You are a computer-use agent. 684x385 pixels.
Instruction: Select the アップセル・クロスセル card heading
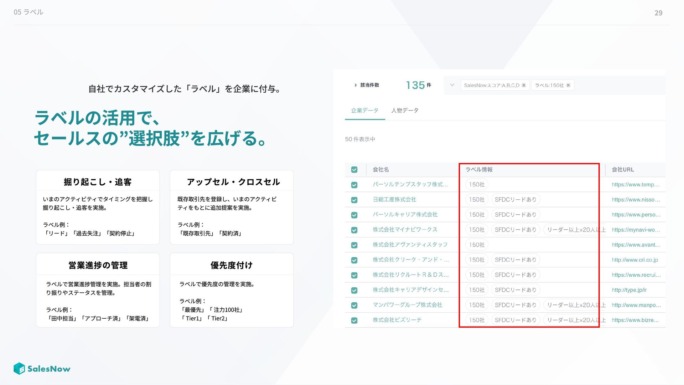tap(233, 182)
